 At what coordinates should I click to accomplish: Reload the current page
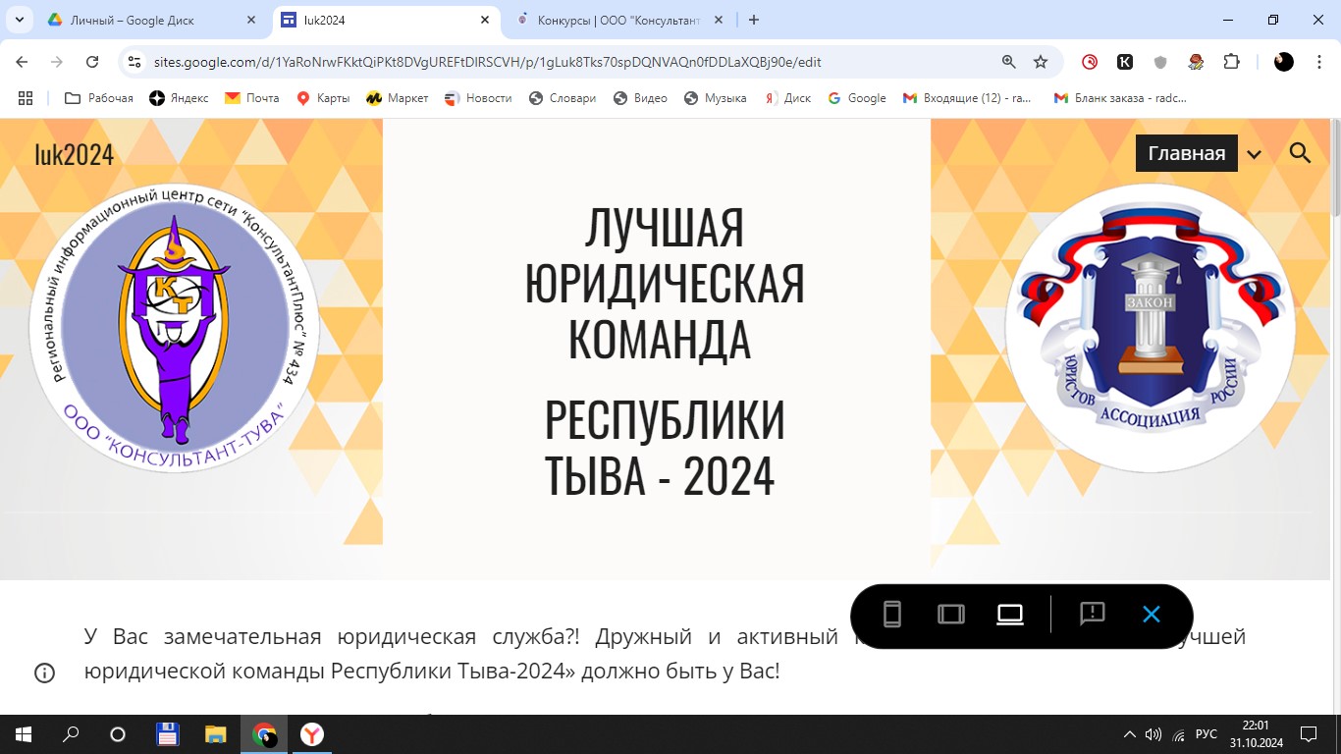92,62
